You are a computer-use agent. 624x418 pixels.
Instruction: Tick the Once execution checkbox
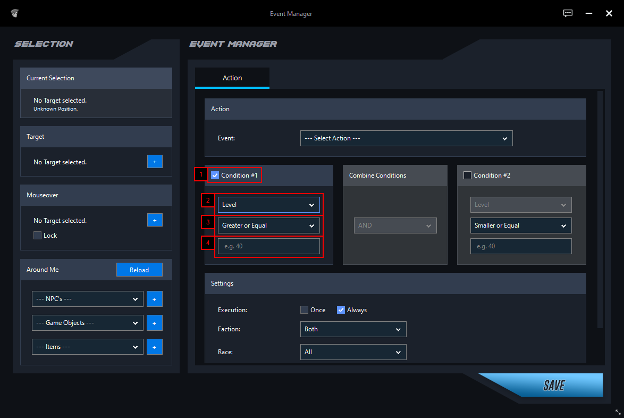coord(305,310)
